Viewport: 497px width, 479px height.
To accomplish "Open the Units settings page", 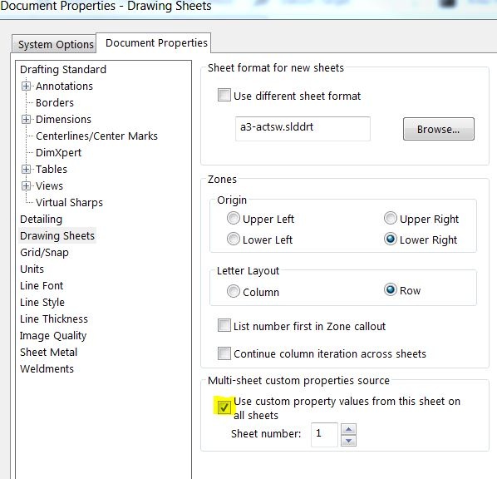I will [x=32, y=269].
